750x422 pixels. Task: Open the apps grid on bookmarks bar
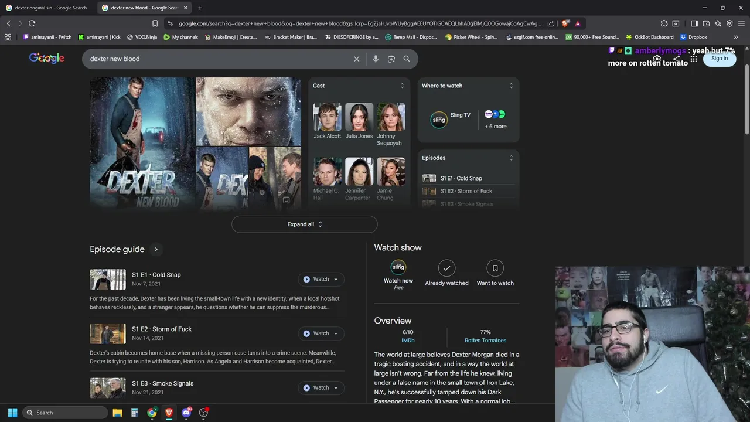click(8, 37)
